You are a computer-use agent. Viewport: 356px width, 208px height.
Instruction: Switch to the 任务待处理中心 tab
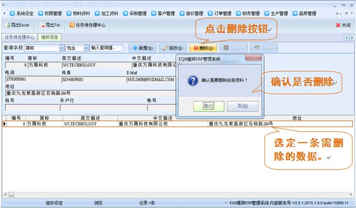coord(19,37)
